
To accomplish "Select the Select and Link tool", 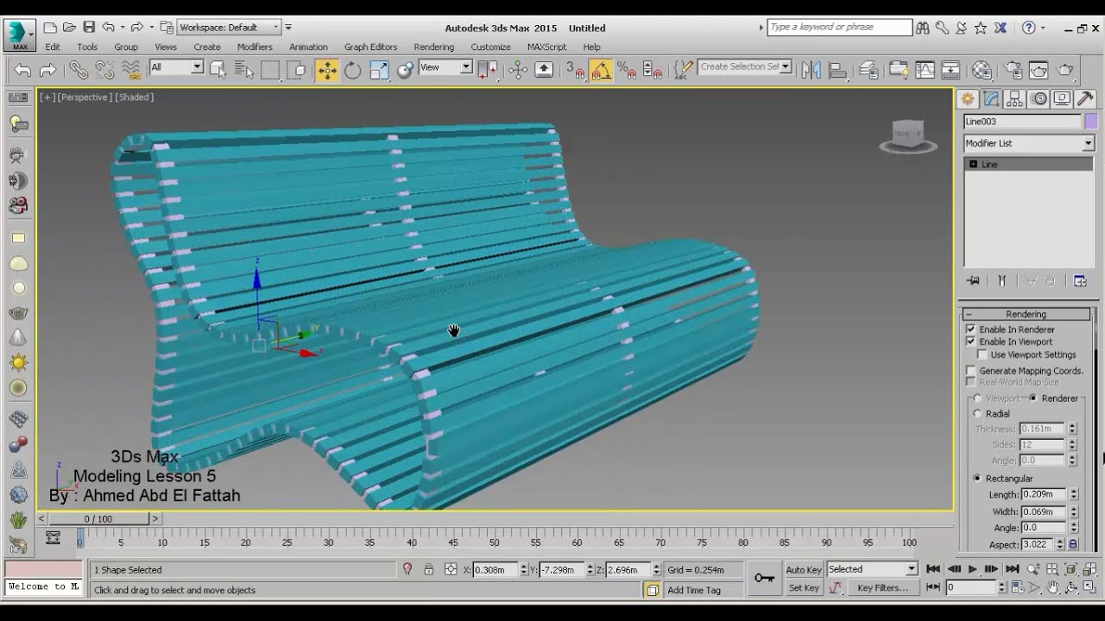I will 79,70.
